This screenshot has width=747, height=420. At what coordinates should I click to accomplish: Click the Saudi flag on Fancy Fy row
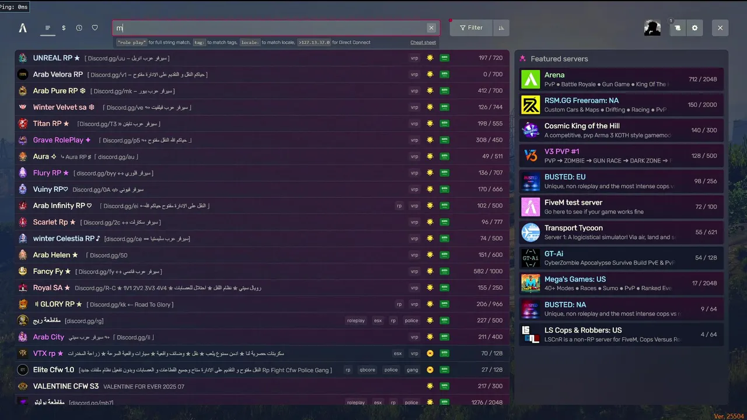(x=444, y=271)
